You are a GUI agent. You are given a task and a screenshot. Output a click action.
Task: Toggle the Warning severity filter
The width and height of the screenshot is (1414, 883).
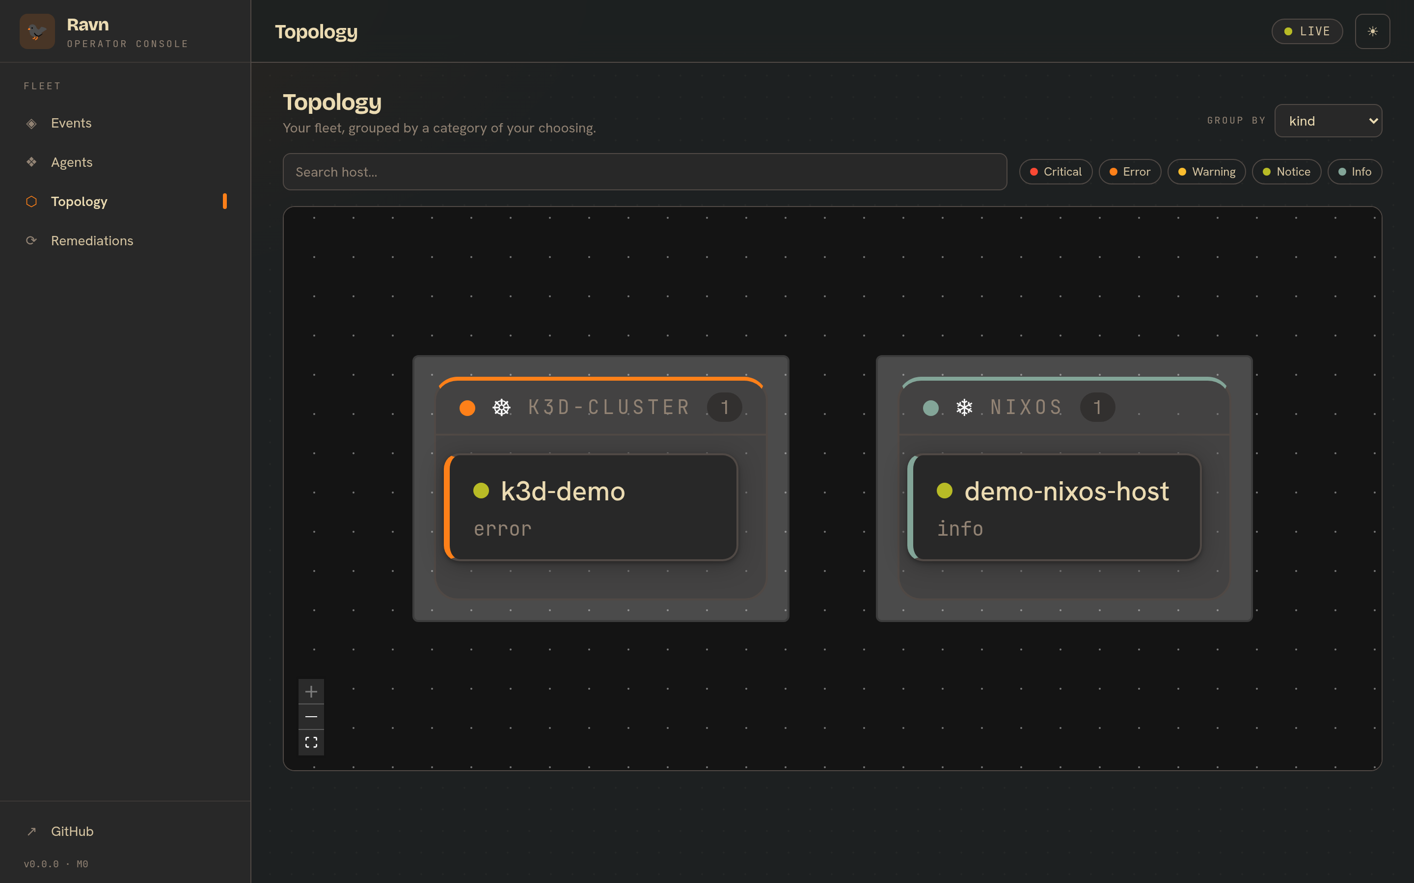click(x=1206, y=172)
